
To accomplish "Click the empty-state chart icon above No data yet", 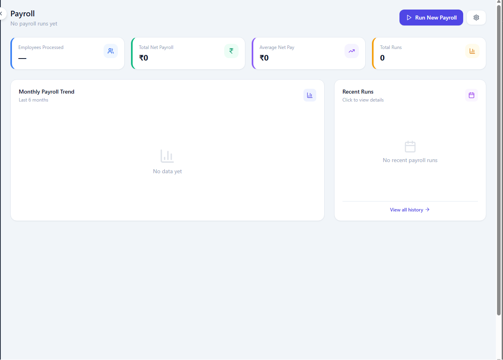I will coord(167,156).
